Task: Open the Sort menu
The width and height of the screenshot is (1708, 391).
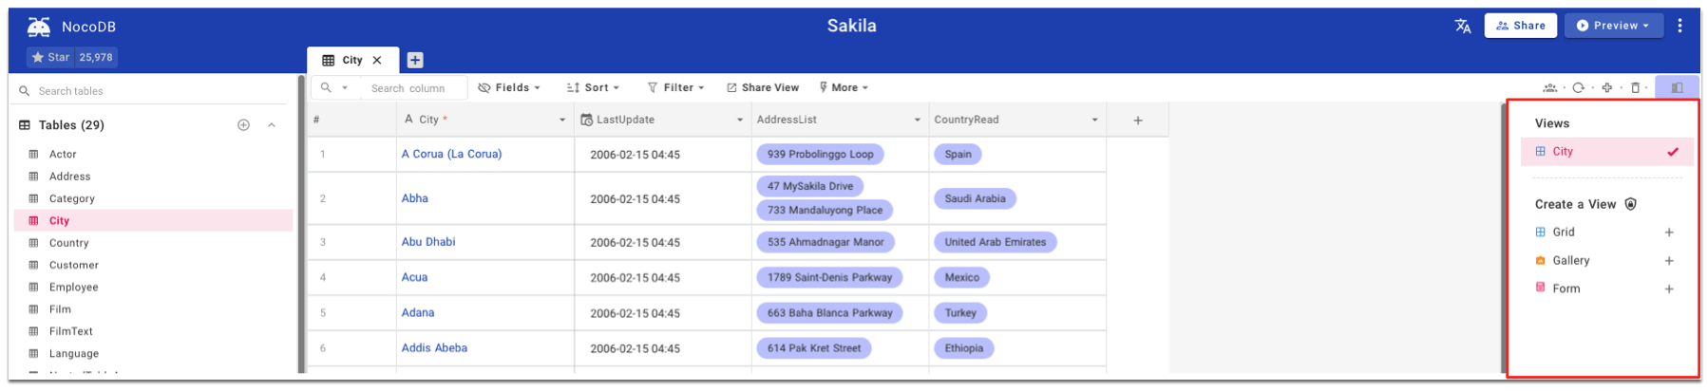Action: pos(593,87)
